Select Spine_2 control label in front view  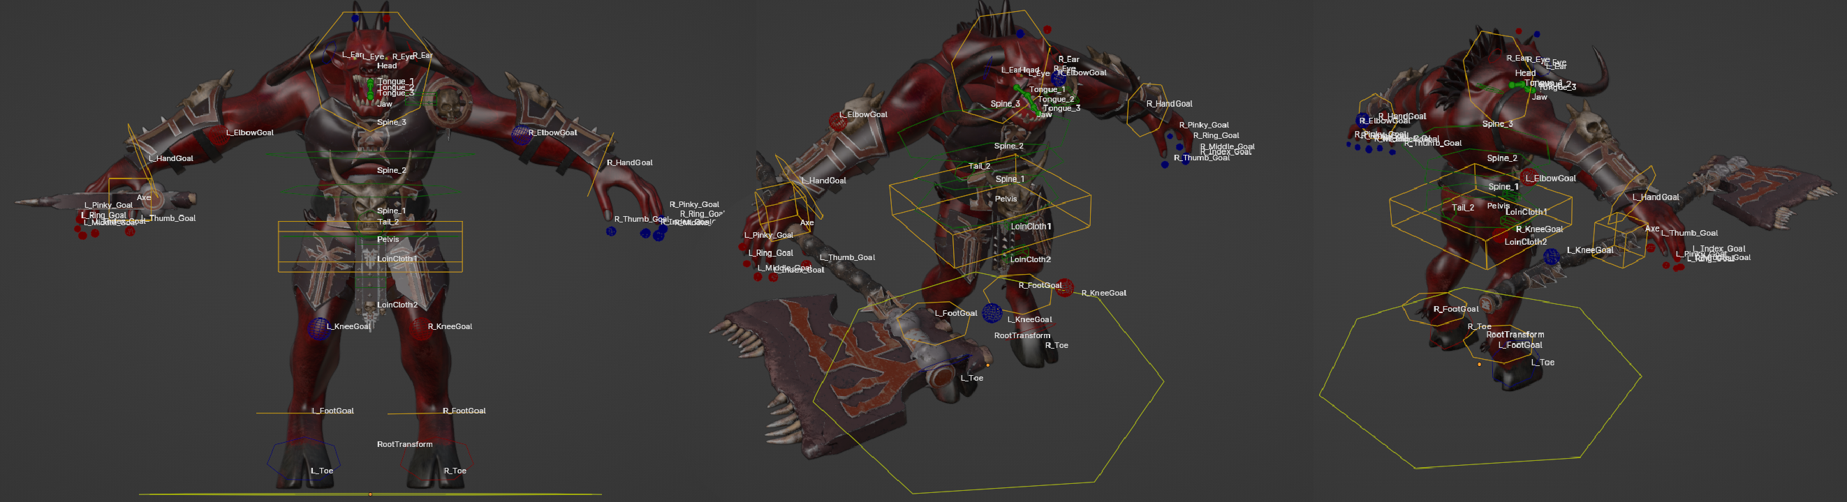coord(392,170)
